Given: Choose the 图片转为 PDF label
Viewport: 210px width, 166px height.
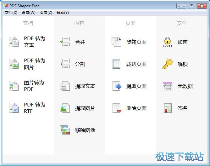Looking at the screenshot, I should pyautogui.click(x=34, y=86).
